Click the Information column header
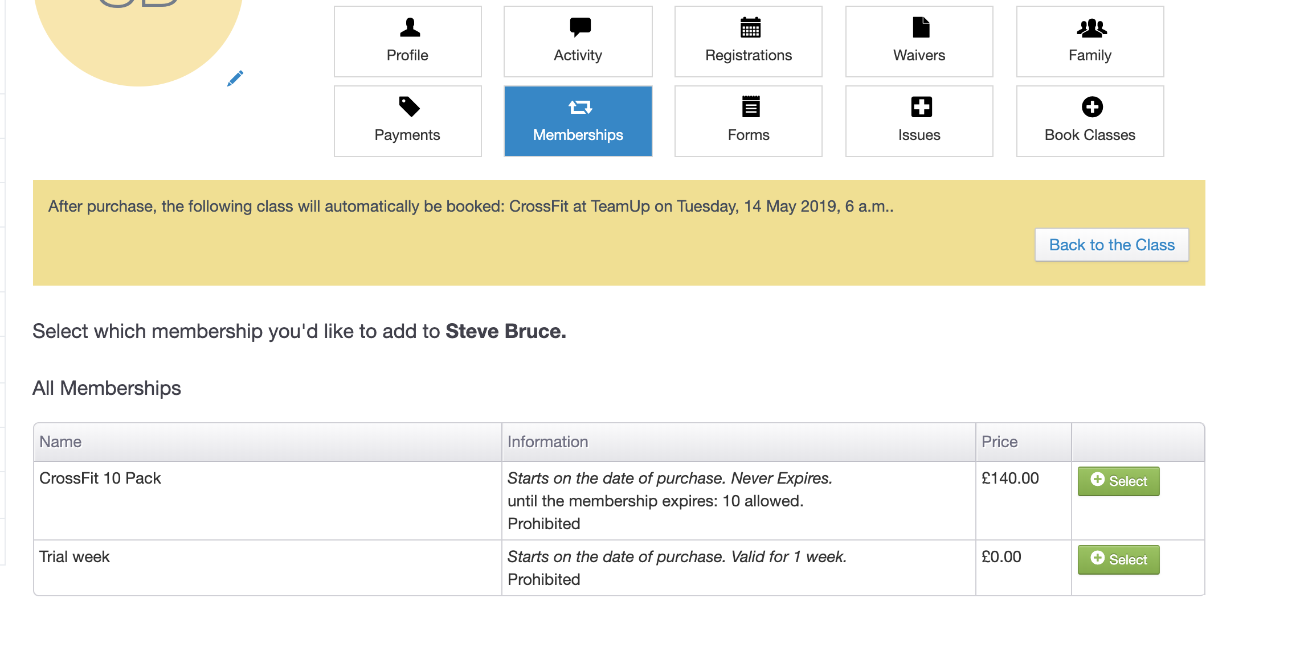1300x660 pixels. coord(547,442)
